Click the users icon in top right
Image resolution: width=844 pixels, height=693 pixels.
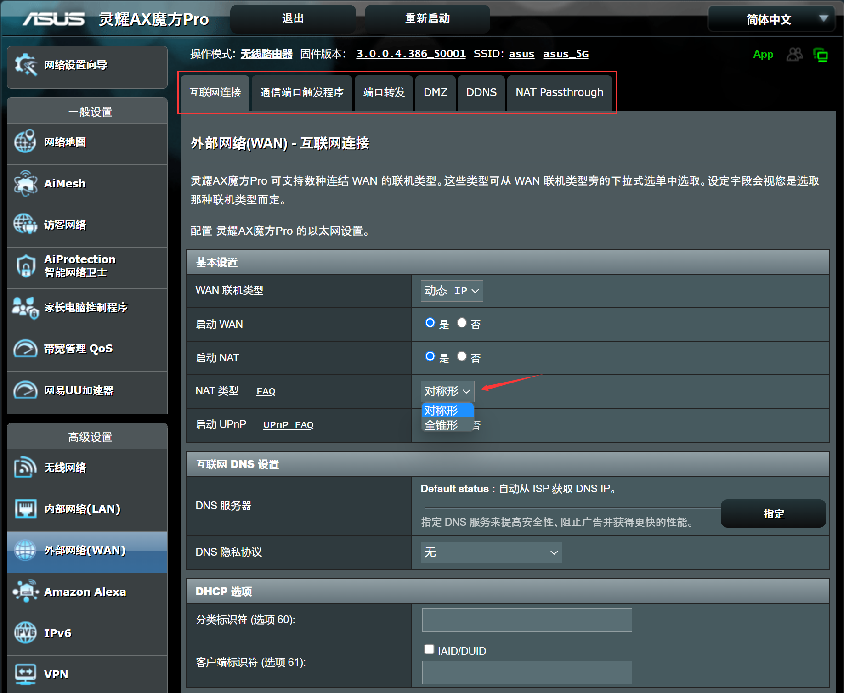(794, 55)
